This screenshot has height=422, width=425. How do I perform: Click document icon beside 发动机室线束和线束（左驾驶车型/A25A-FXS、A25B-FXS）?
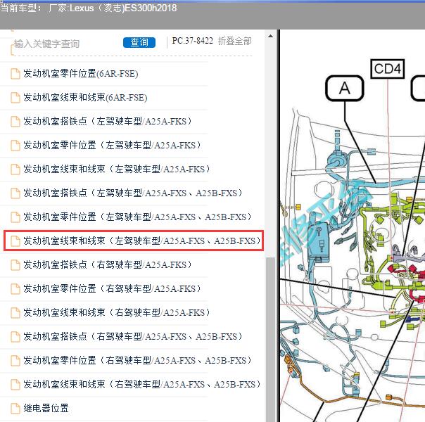tap(15, 241)
